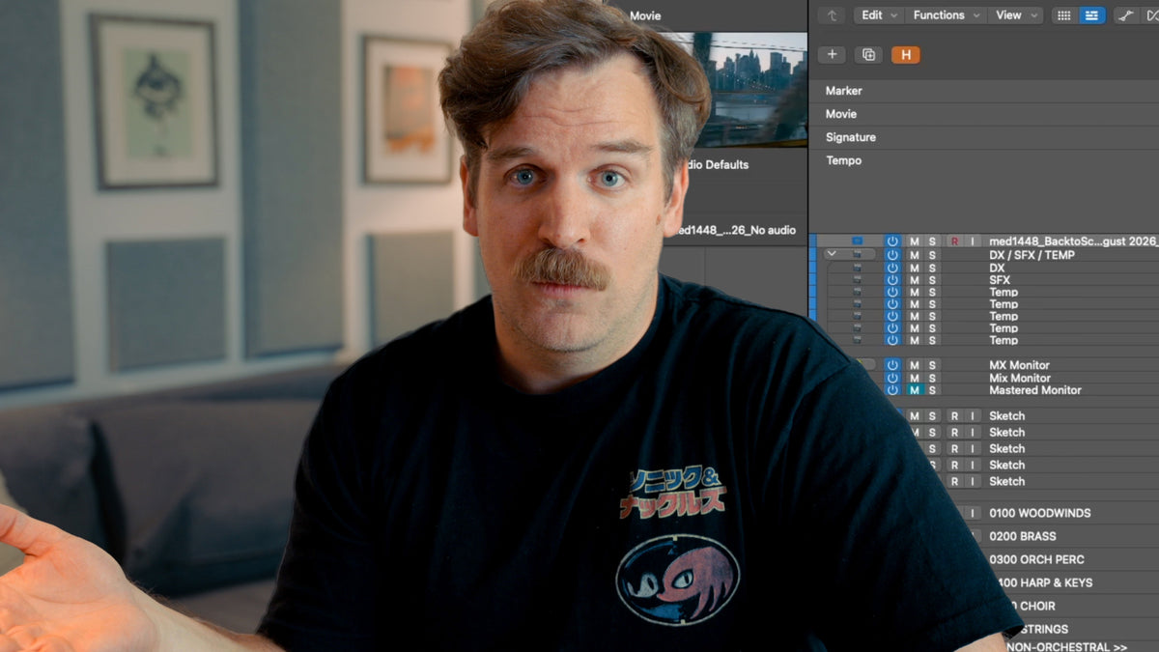Click the SFX track's small icon

857,280
